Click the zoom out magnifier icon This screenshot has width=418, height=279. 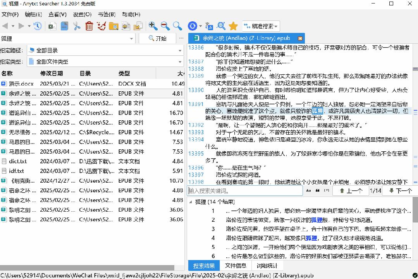(x=165, y=26)
